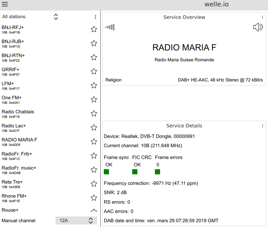Star the Rete Tre+ station
The width and height of the screenshot is (268, 227).
[94, 184]
